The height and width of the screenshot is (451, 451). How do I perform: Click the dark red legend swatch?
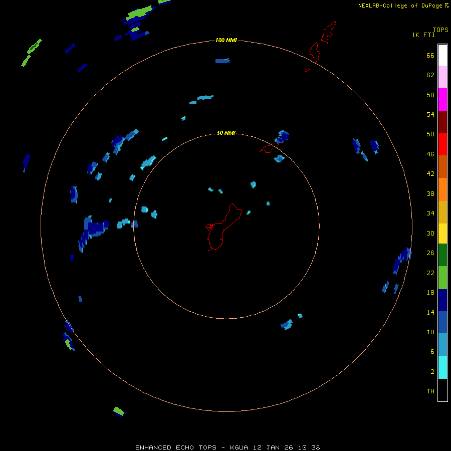tap(442, 122)
